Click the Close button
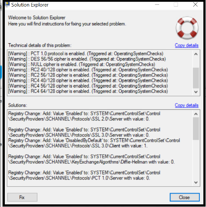 185,197
